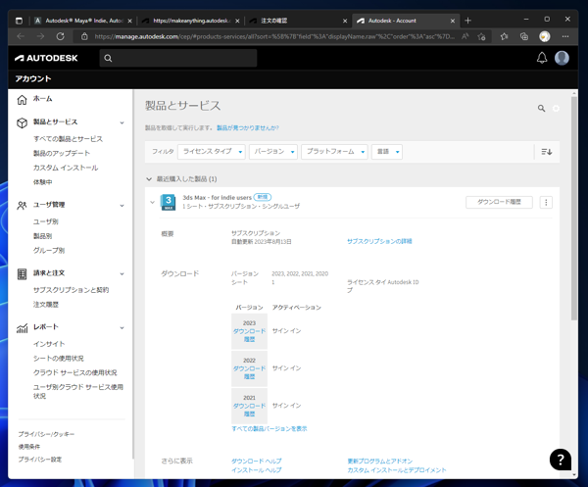
Task: Click the tab actions menu icon
Action: (x=20, y=21)
